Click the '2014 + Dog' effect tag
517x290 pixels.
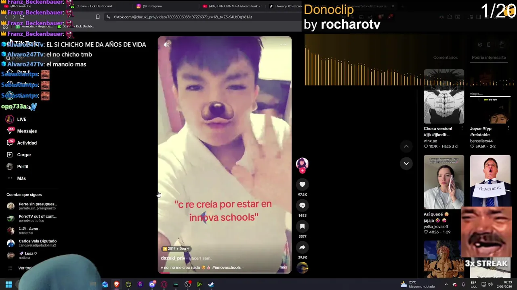[x=176, y=249]
